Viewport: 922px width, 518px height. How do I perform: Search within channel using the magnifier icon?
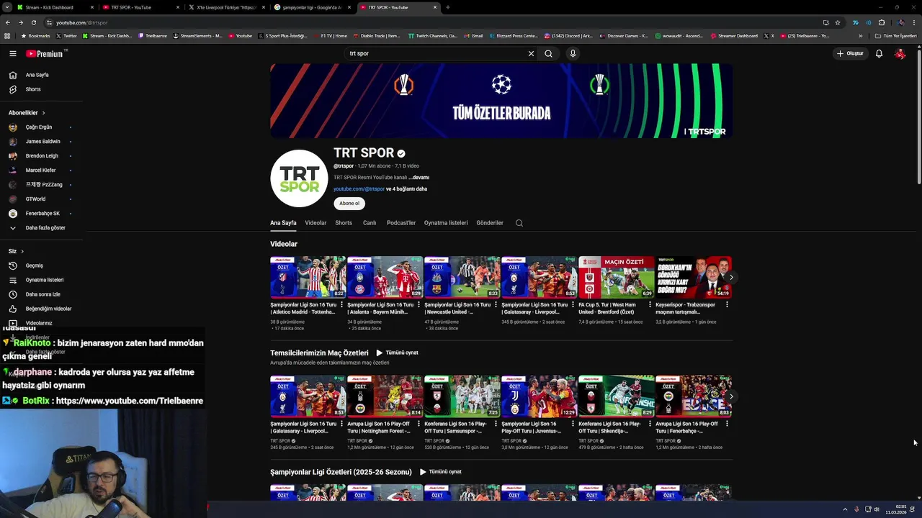pos(519,223)
